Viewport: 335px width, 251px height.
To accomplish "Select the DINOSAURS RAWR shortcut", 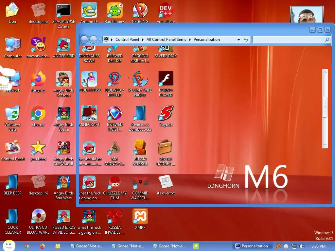I will tap(89, 55).
